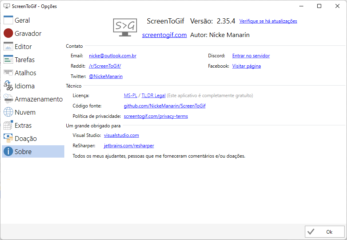The width and height of the screenshot is (347, 240).
Task: Click Entrar no servidor Discord link
Action: coord(251,56)
